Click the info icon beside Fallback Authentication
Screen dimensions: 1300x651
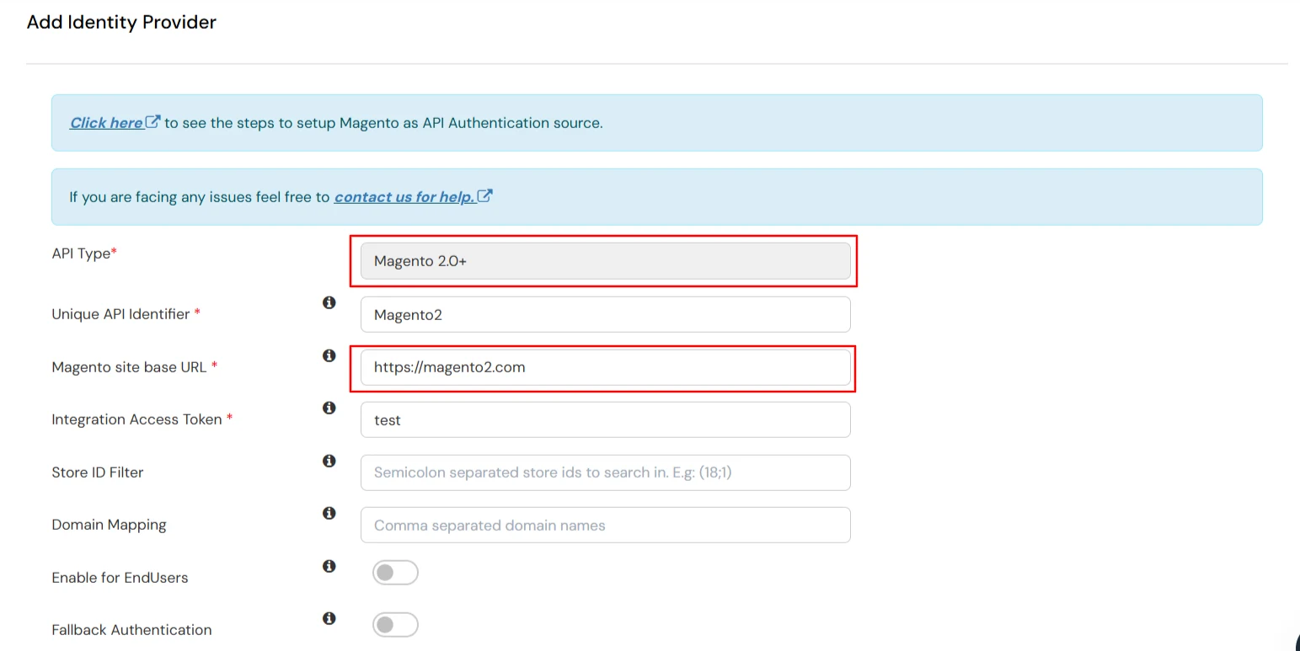click(x=329, y=618)
